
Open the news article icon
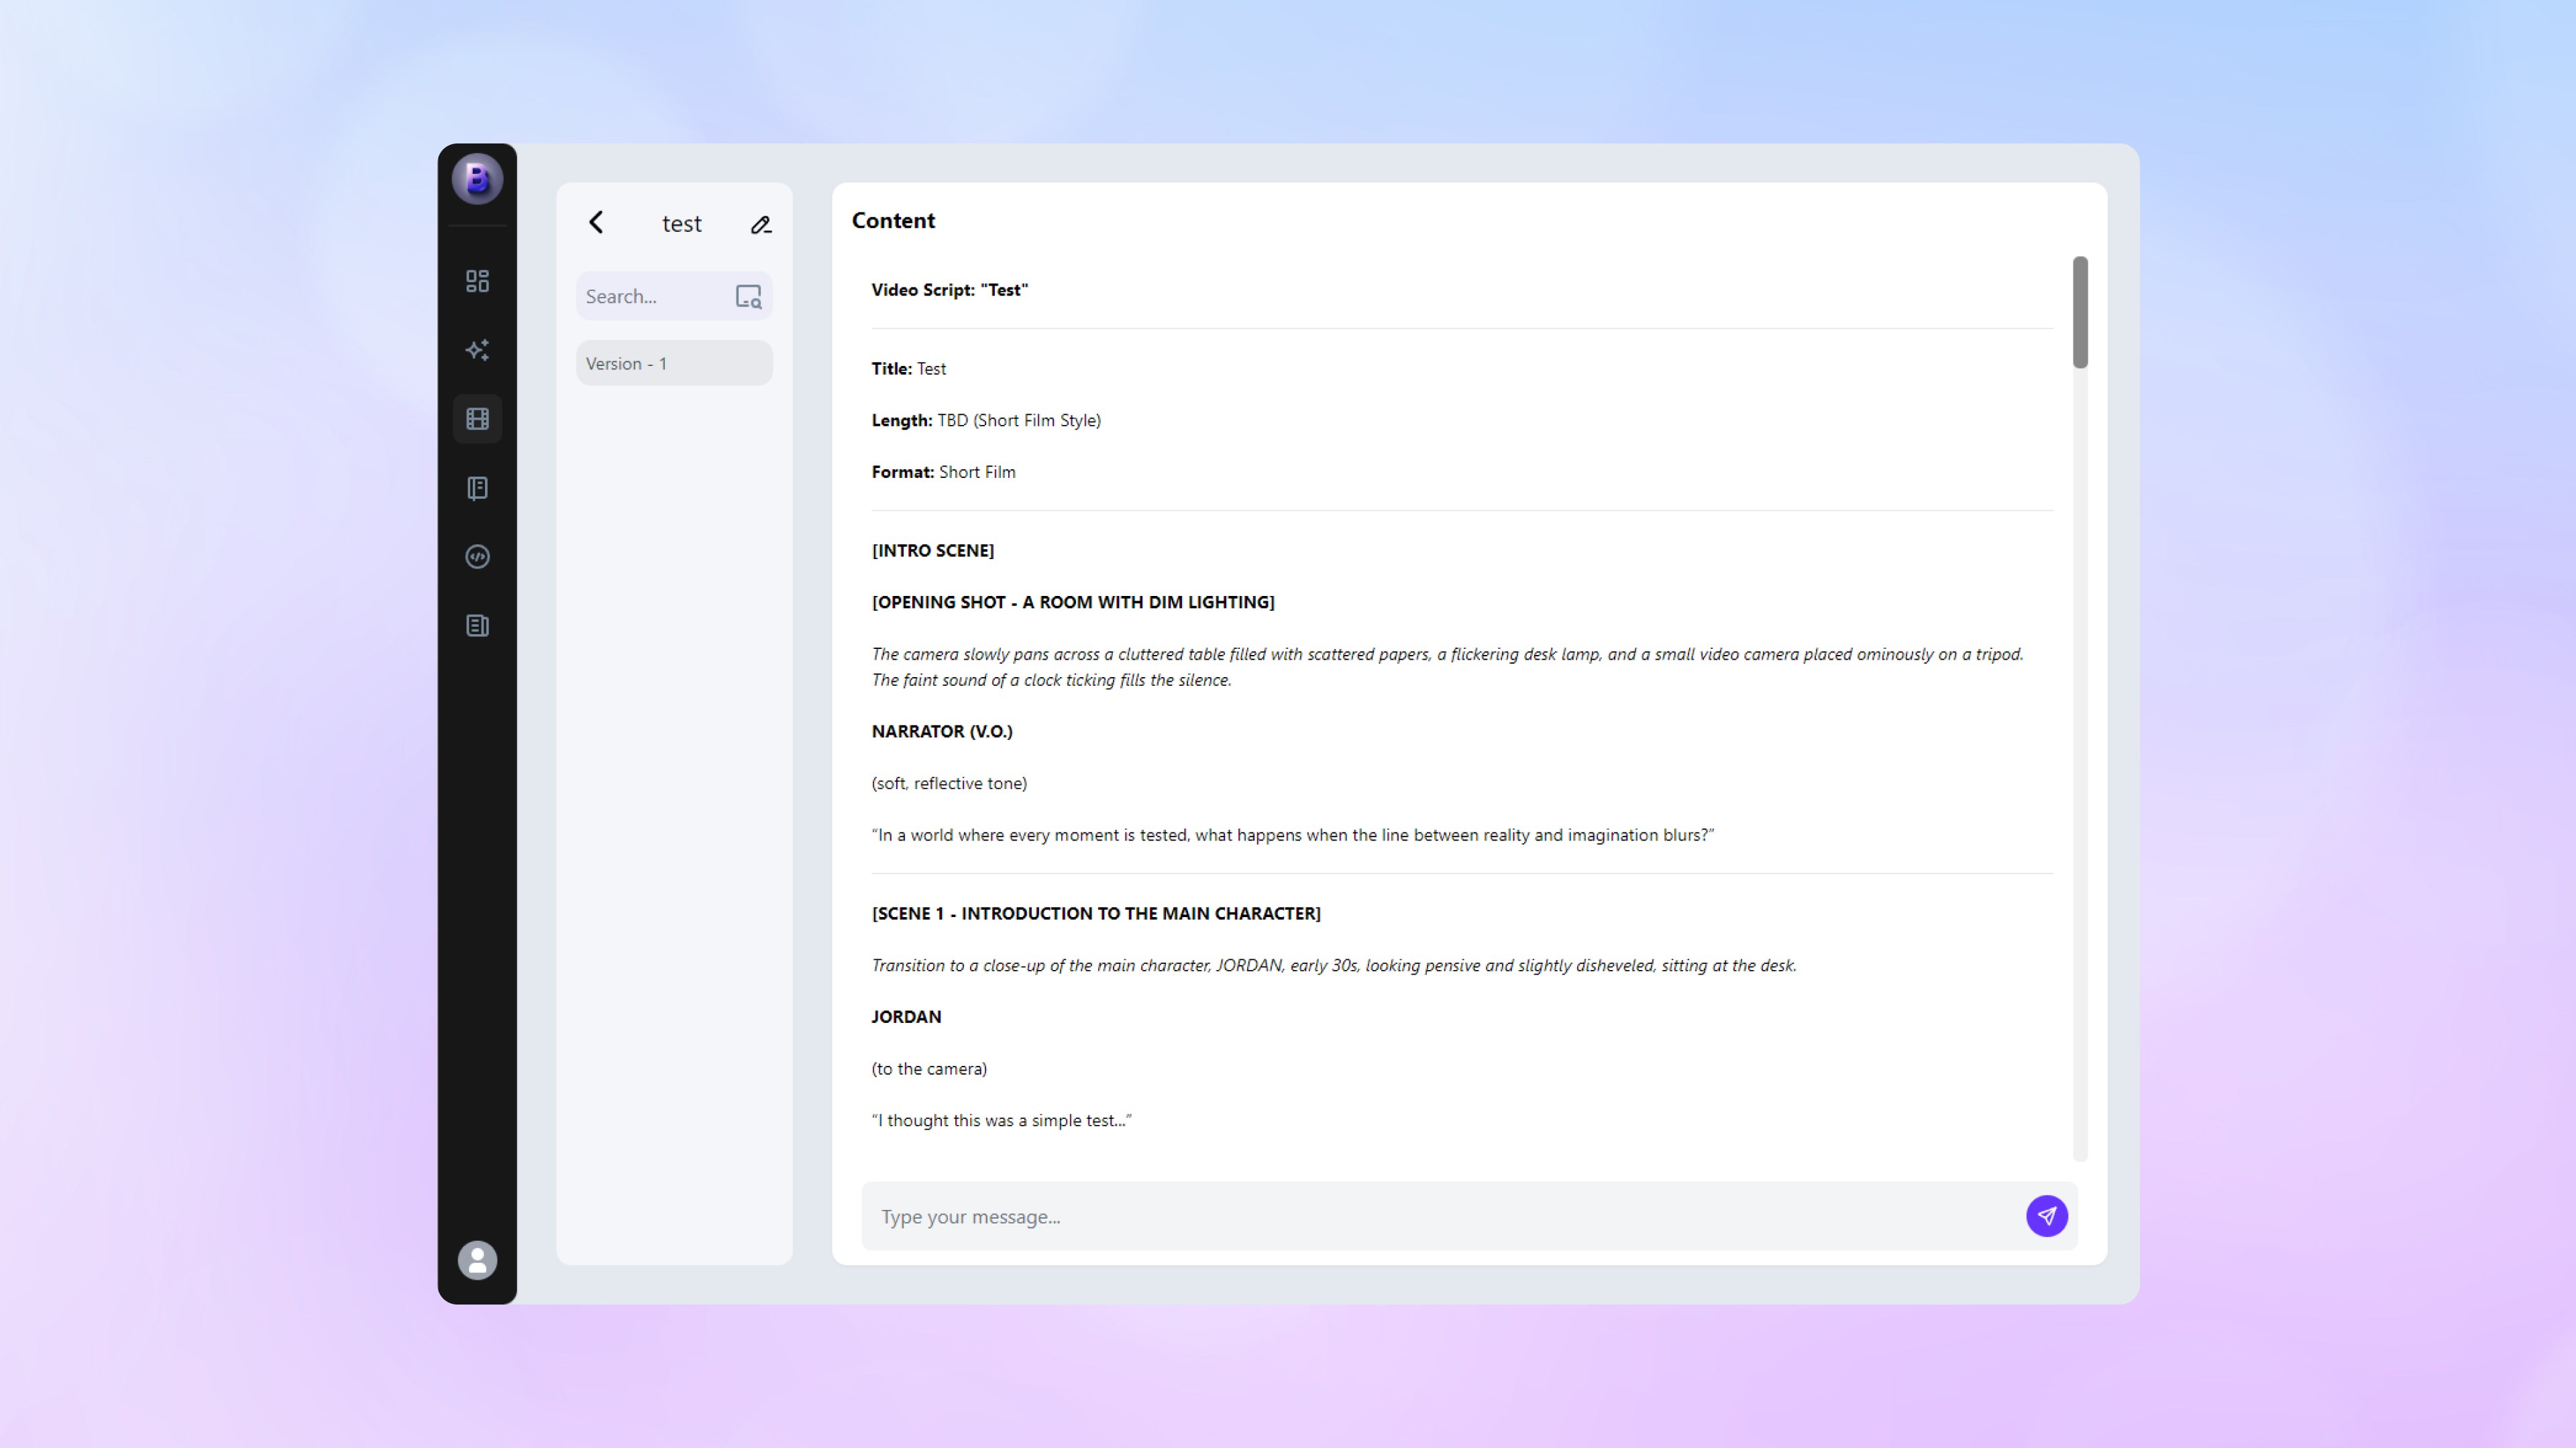coord(477,625)
